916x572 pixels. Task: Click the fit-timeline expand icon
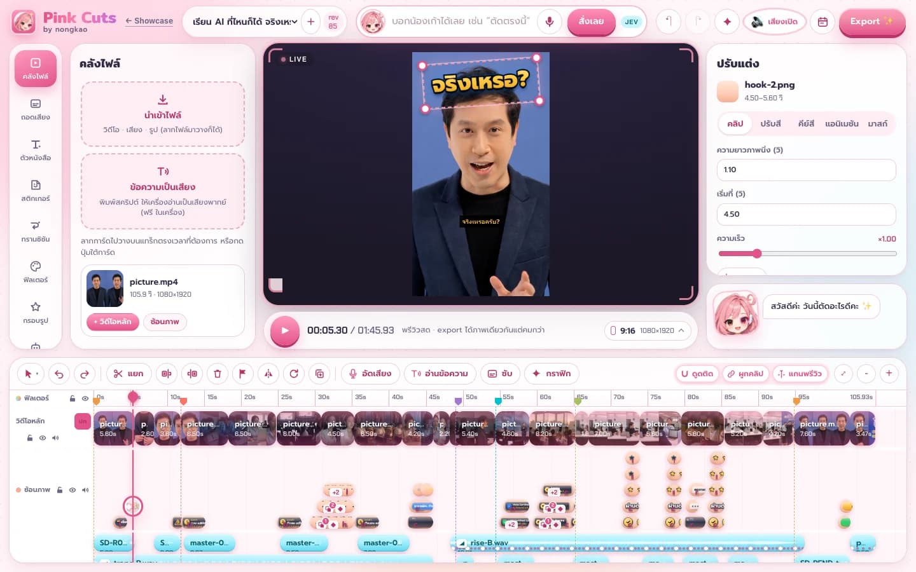click(843, 374)
